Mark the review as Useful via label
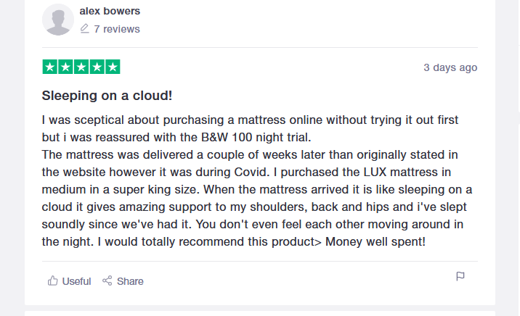The image size is (520, 316). [76, 281]
